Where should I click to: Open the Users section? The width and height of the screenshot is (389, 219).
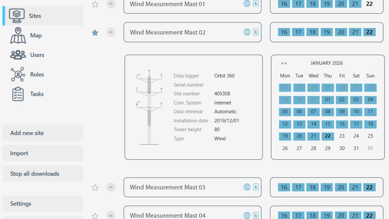coord(37,55)
